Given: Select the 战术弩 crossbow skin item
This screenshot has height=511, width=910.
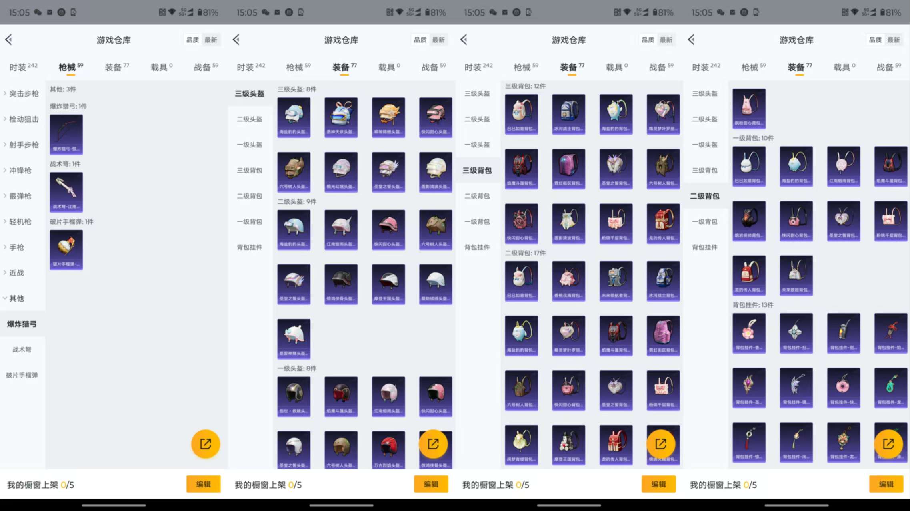Looking at the screenshot, I should pyautogui.click(x=66, y=192).
